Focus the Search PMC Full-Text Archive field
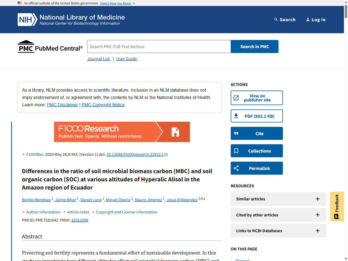348x261 pixels. pos(159,46)
